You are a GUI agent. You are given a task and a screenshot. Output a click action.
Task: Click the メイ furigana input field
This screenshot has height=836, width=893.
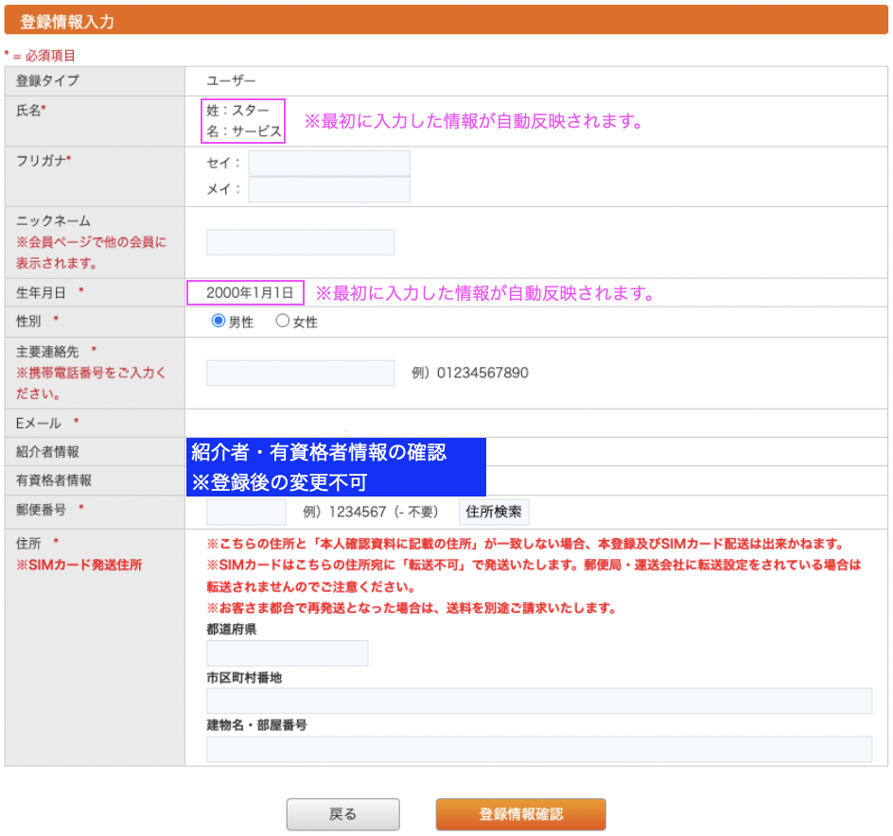coord(329,190)
